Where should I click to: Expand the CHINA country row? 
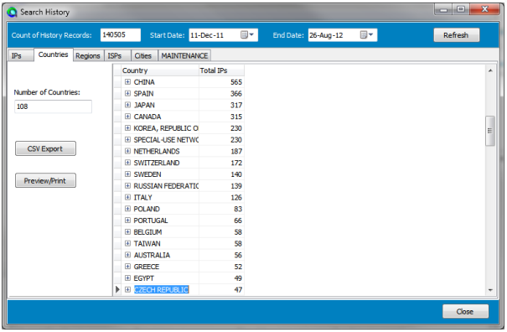pyautogui.click(x=127, y=82)
